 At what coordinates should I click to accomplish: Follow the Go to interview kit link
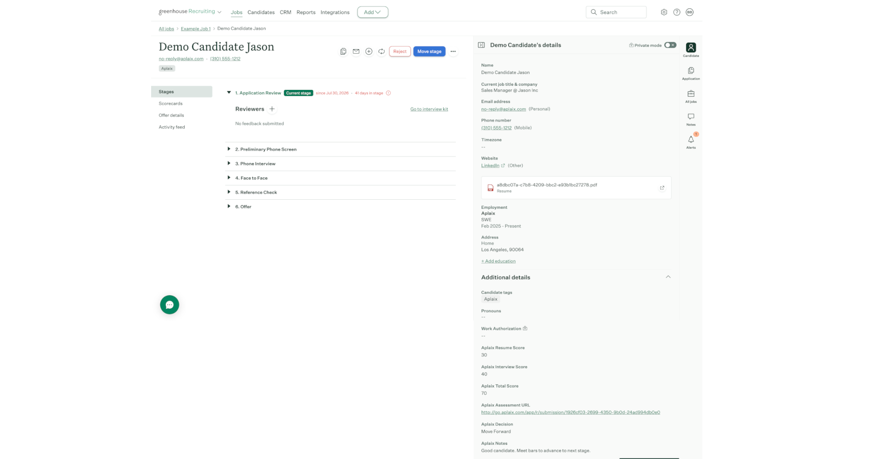(429, 109)
